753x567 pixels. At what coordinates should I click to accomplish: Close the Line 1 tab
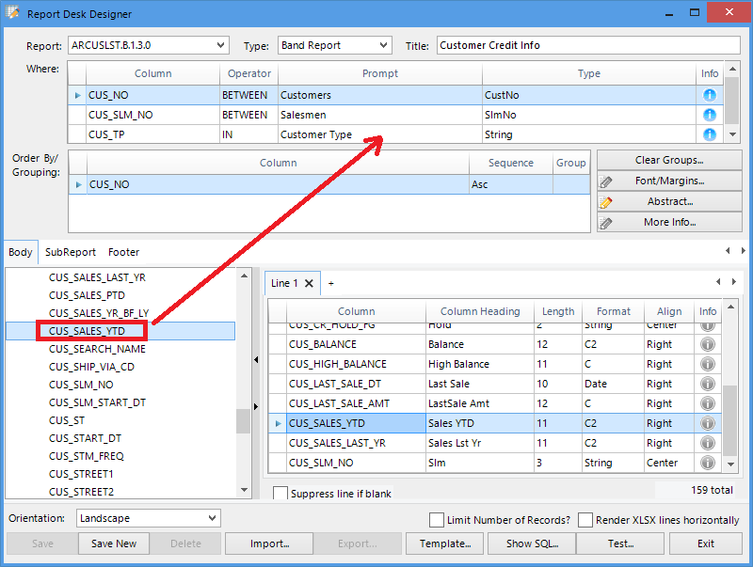pos(309,283)
